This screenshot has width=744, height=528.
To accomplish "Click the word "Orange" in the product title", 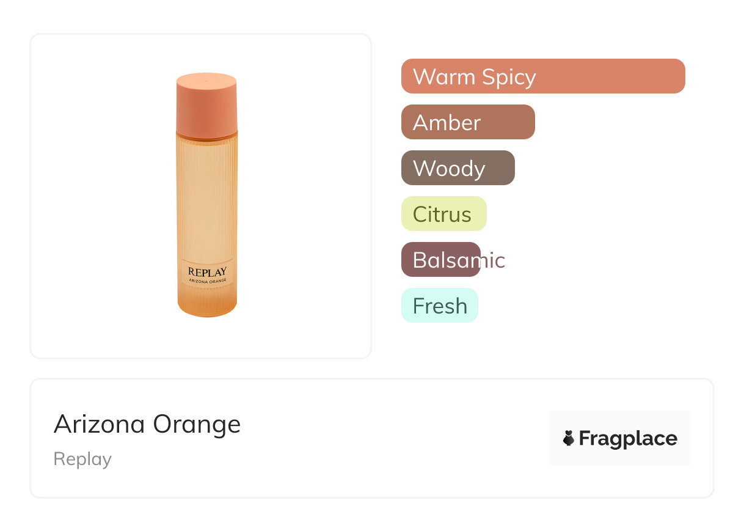I will (x=197, y=424).
